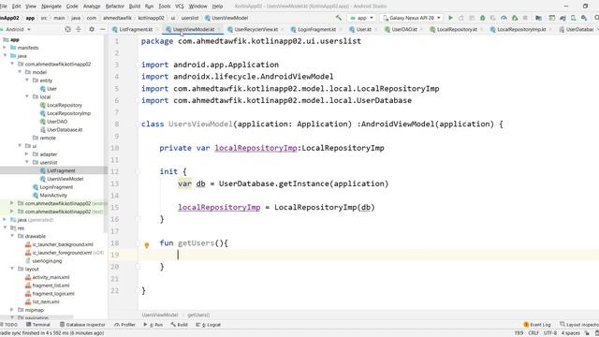Open the Profiler tool window

tap(124, 325)
